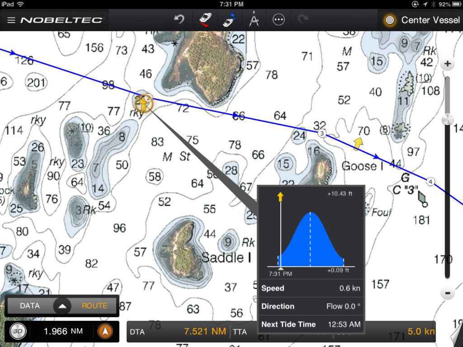Screen dimensions: 463x347
Task: Tap the Goose I label
Action: tap(362, 166)
